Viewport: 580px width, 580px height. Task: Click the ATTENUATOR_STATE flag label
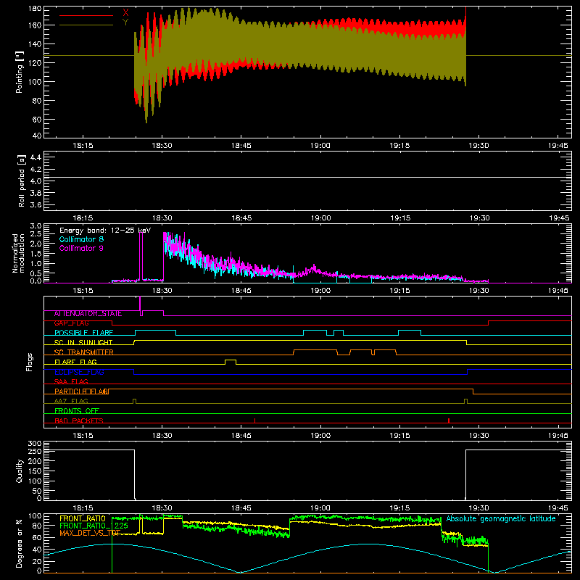[88, 314]
